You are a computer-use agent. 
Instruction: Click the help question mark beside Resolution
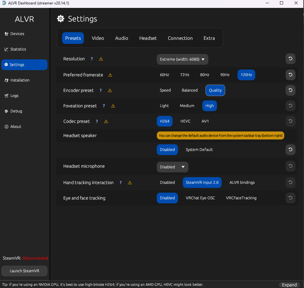point(92,59)
